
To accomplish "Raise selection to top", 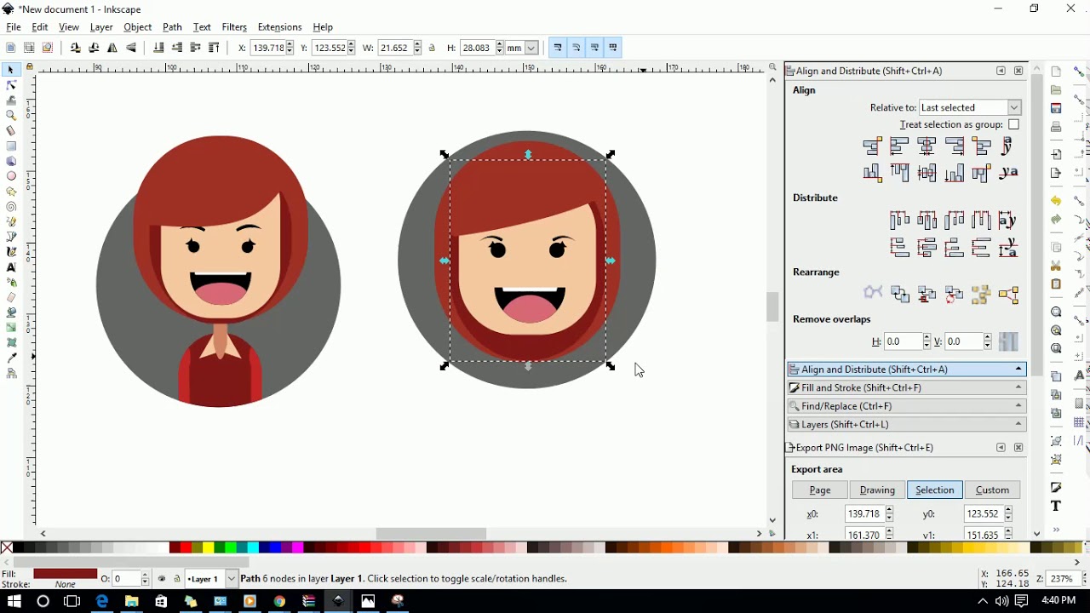I will click(215, 49).
